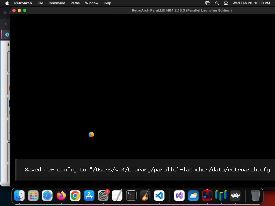
Task: Close the RetroArch window
Action: (14, 10)
